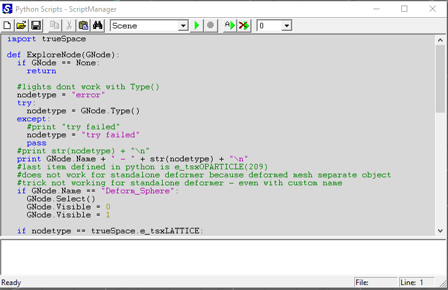Viewport: 448px width, 290px height.
Task: Click the '#lights dont work with Type()' comment
Action: 88,87
